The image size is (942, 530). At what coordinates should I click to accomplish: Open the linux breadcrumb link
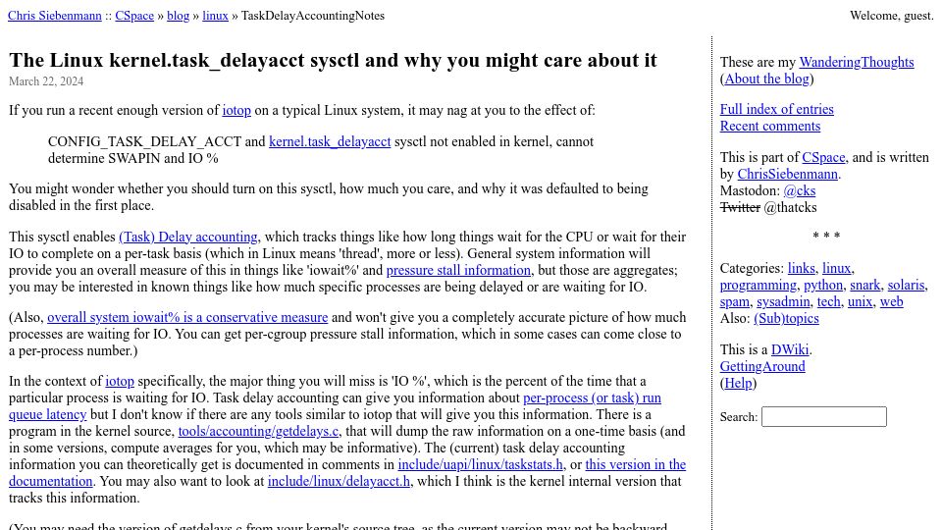click(215, 16)
